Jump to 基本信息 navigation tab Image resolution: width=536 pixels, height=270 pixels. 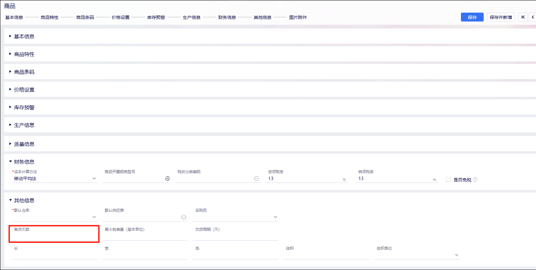point(14,18)
